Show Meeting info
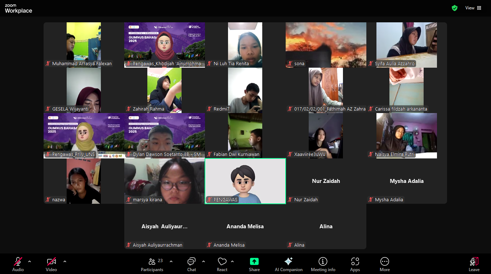The width and height of the screenshot is (491, 274). (x=323, y=264)
